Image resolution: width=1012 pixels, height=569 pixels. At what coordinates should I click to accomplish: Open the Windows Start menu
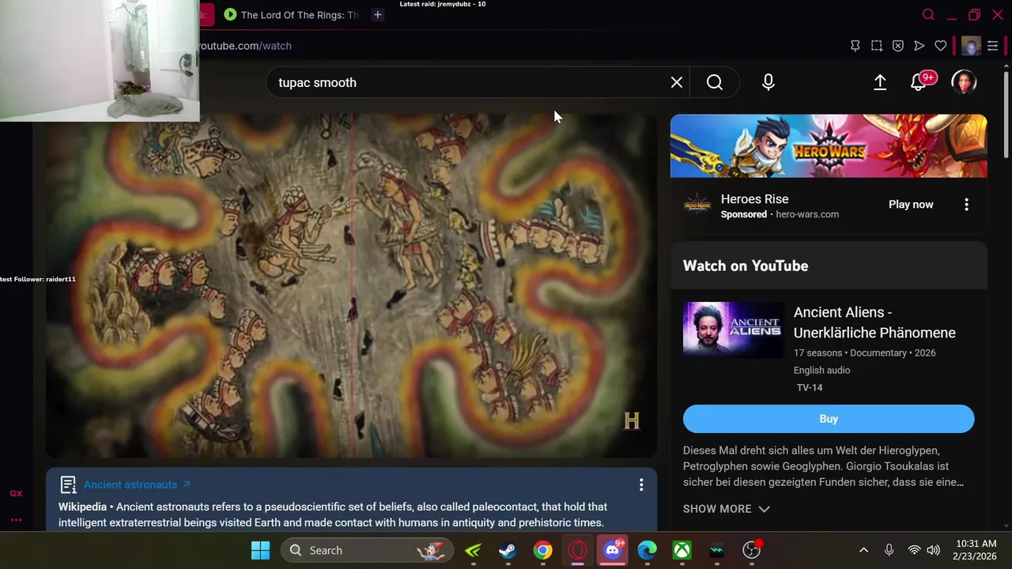260,550
